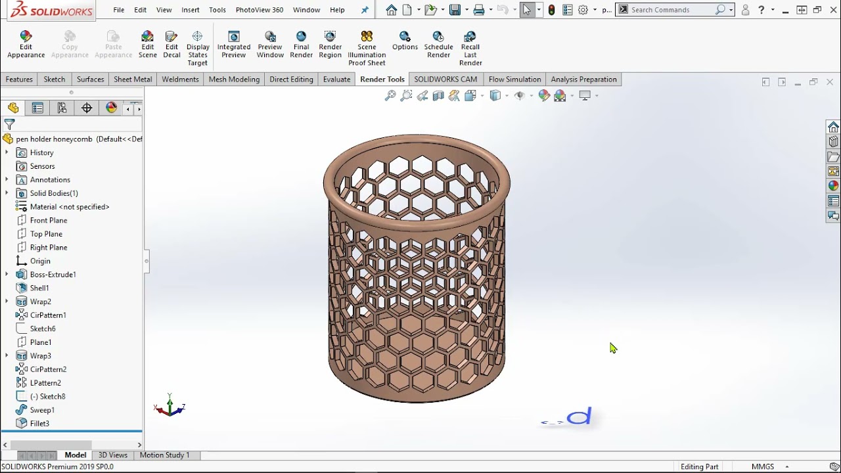Choose the Render Region tool
Screen dimensions: 841x473
pos(330,45)
